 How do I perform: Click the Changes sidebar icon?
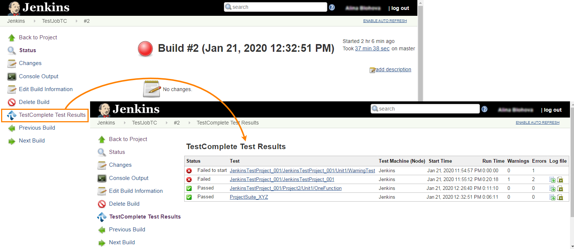pyautogui.click(x=11, y=63)
